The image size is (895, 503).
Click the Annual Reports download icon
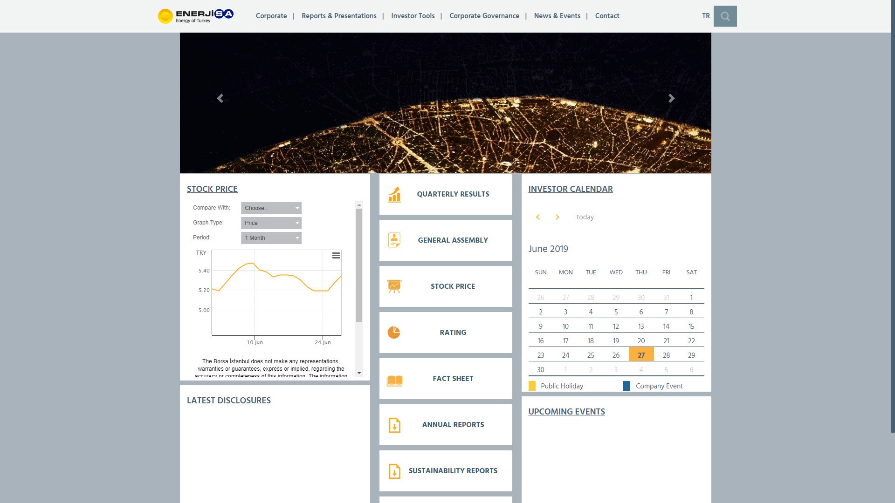click(x=394, y=425)
